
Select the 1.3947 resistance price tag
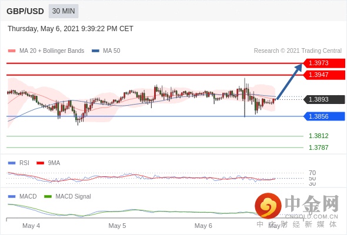324,75
